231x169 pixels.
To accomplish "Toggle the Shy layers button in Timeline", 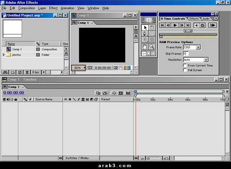I will pyautogui.click(x=114, y=93).
